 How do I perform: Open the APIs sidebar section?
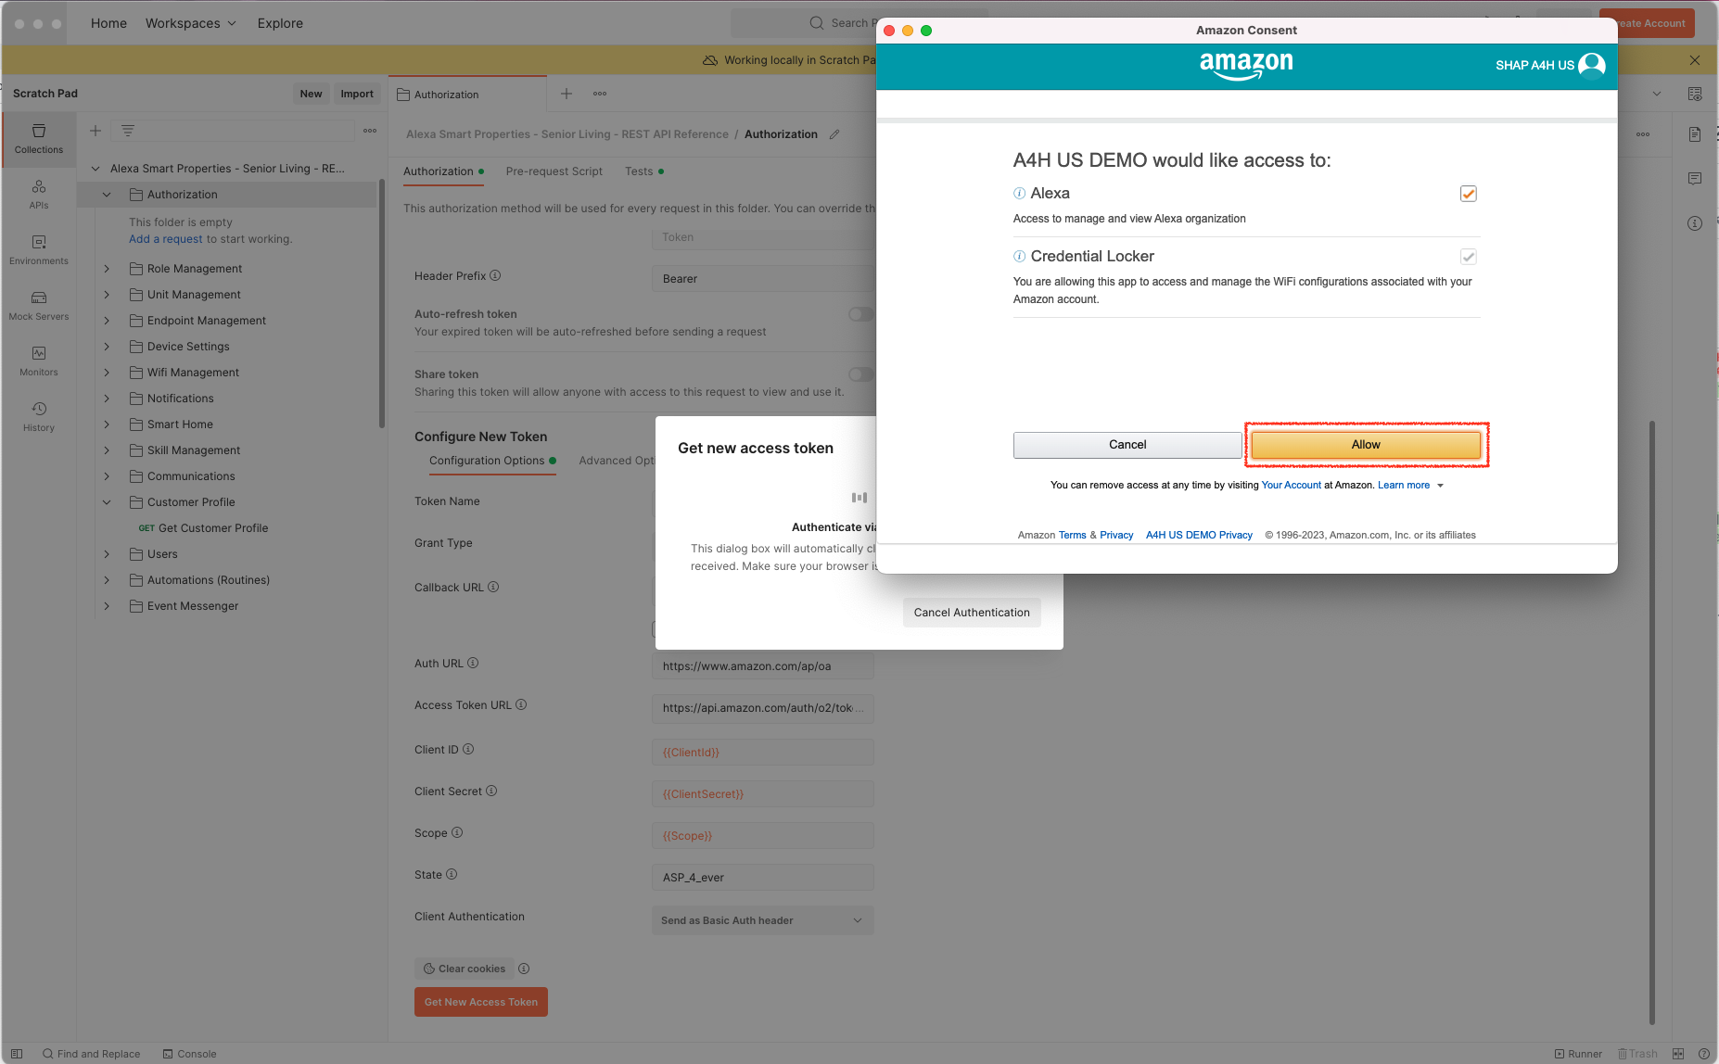39,195
